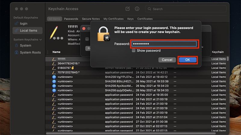Select the login keychain lock icon

16,23
